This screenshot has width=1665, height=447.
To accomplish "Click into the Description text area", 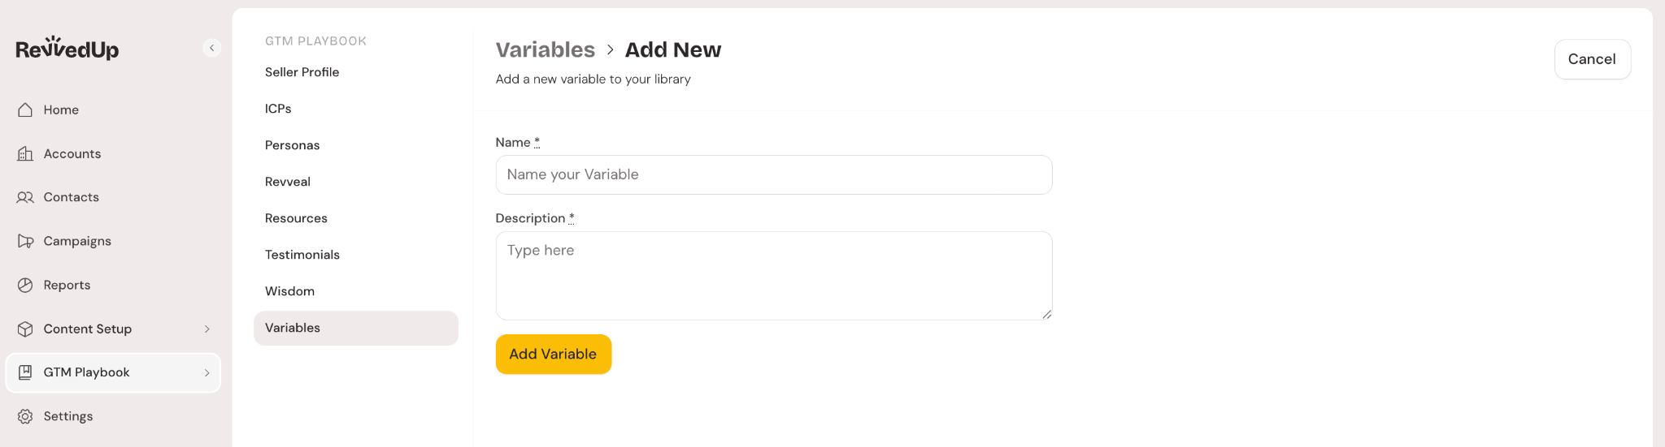I will pyautogui.click(x=773, y=275).
